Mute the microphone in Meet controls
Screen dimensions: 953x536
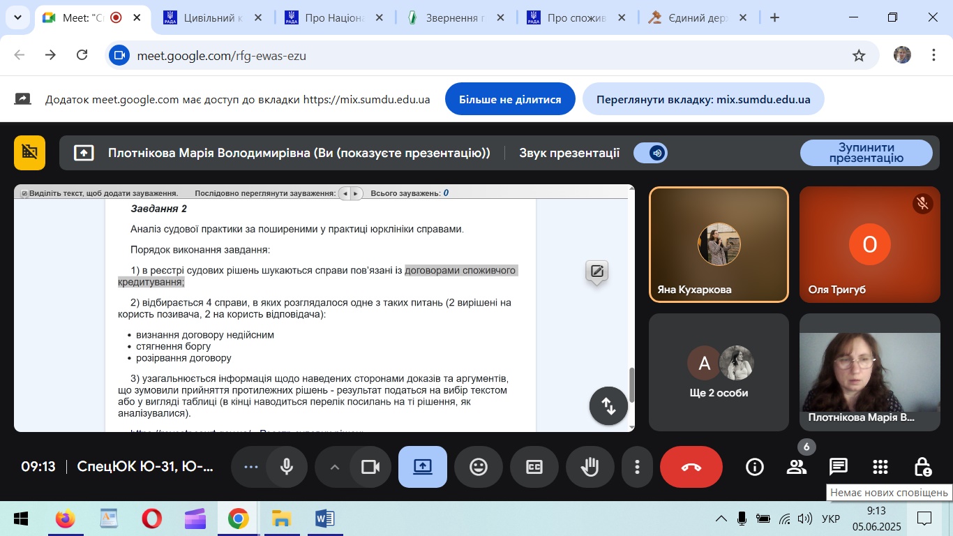click(x=286, y=467)
